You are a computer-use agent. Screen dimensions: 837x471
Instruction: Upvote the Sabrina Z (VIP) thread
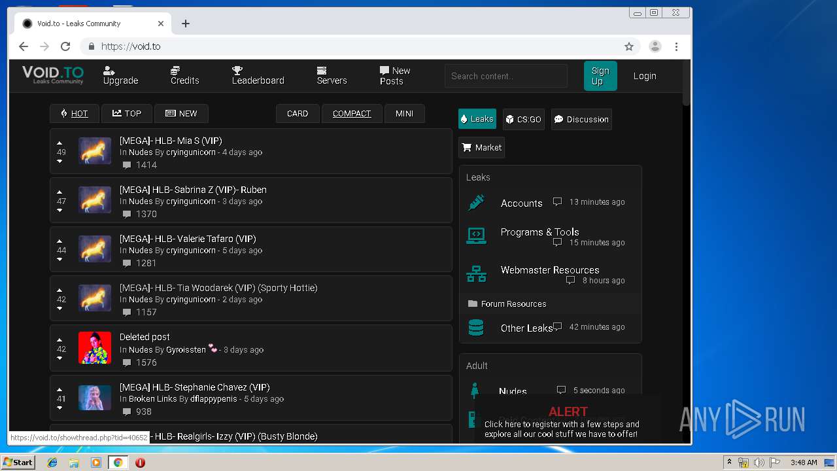click(60, 192)
